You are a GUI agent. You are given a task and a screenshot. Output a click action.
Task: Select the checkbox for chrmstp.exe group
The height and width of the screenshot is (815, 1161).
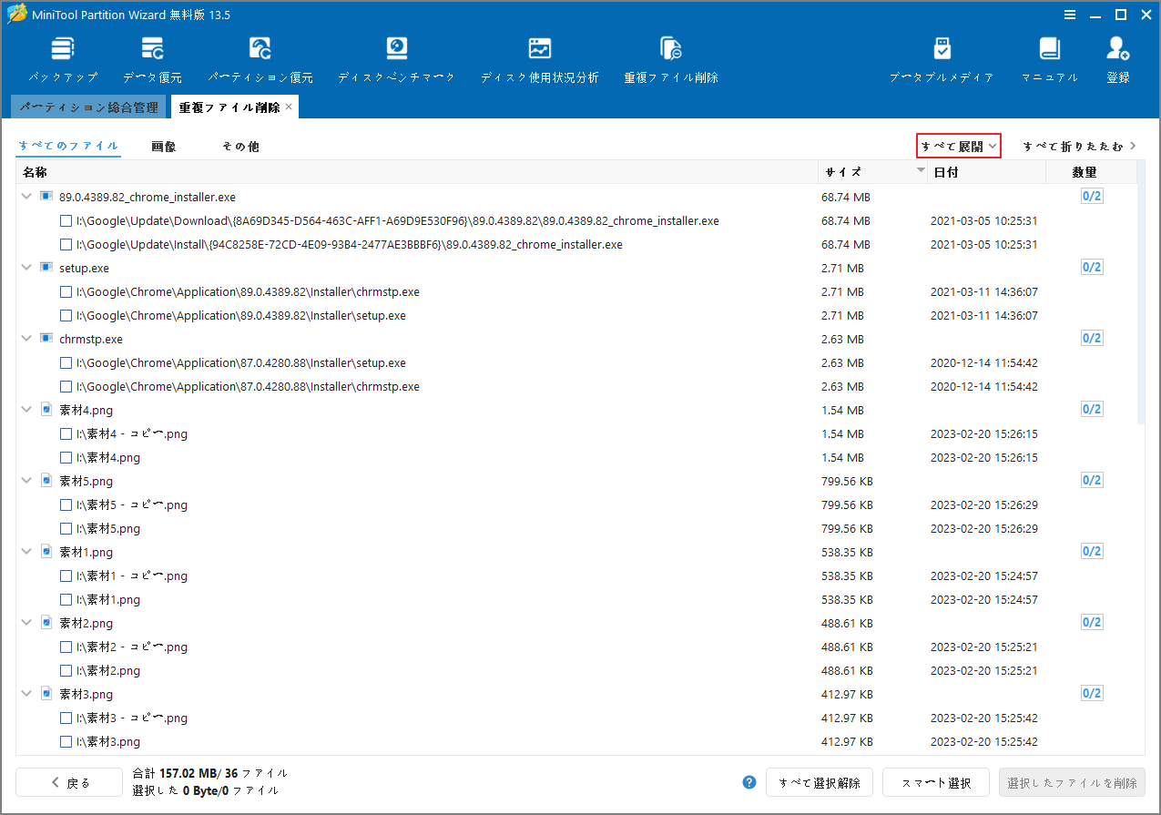46,338
